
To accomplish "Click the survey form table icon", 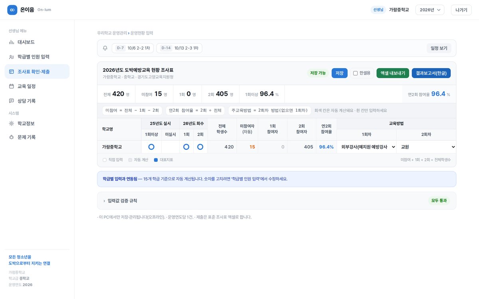I will click(12, 71).
